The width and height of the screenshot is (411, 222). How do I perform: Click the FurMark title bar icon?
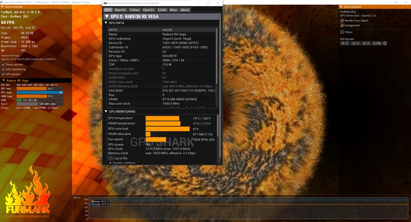2,2
